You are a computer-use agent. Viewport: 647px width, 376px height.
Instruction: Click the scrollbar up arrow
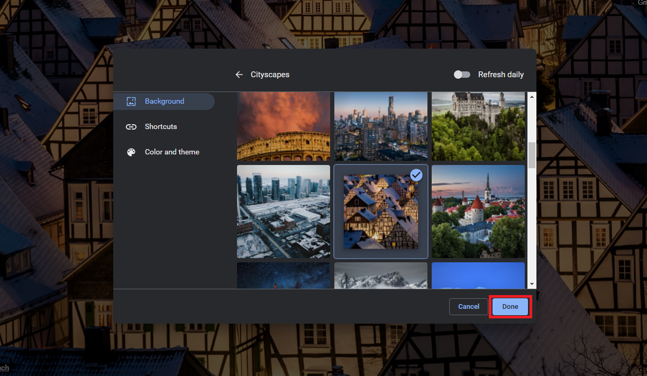[532, 97]
